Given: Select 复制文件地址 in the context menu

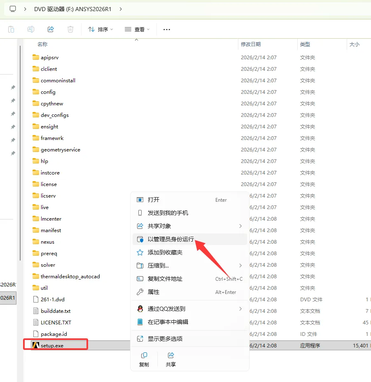Looking at the screenshot, I should [x=190, y=279].
